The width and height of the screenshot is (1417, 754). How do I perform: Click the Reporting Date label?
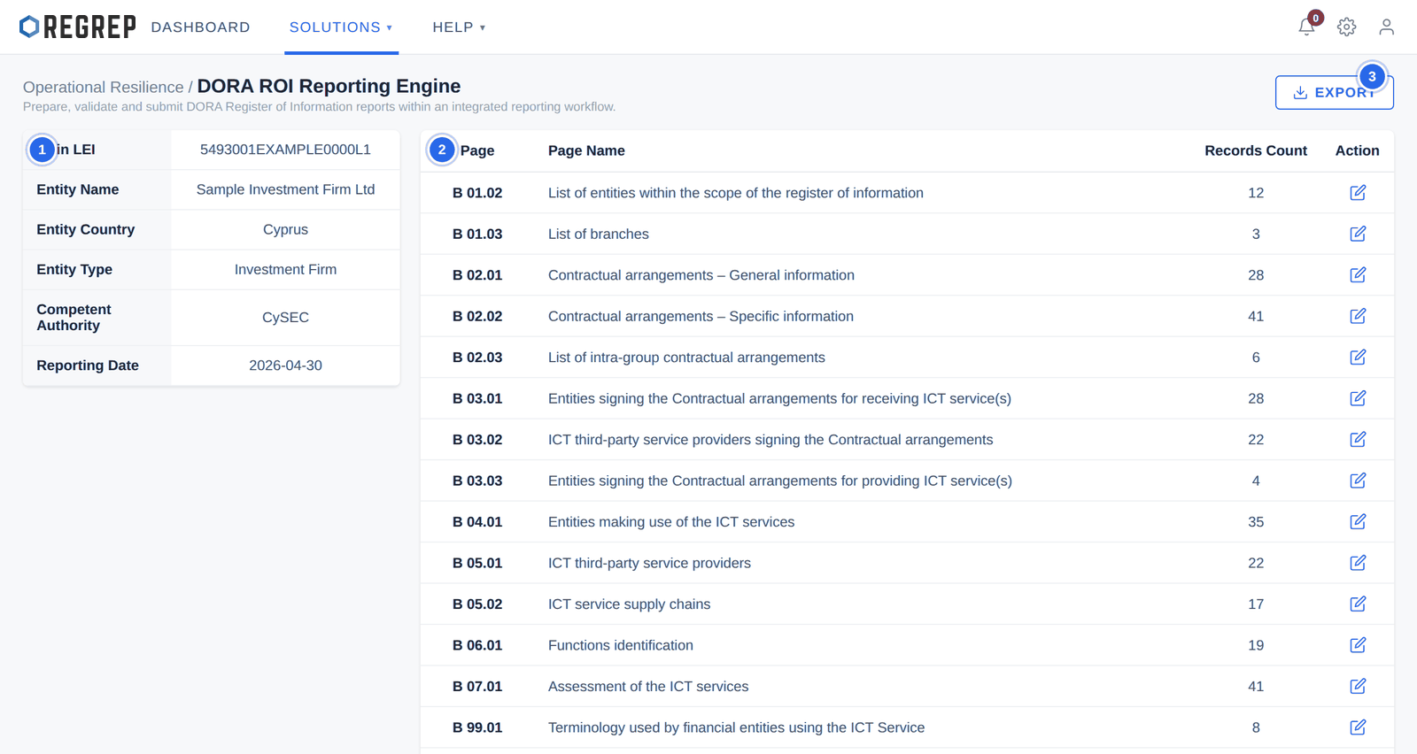[x=88, y=365]
